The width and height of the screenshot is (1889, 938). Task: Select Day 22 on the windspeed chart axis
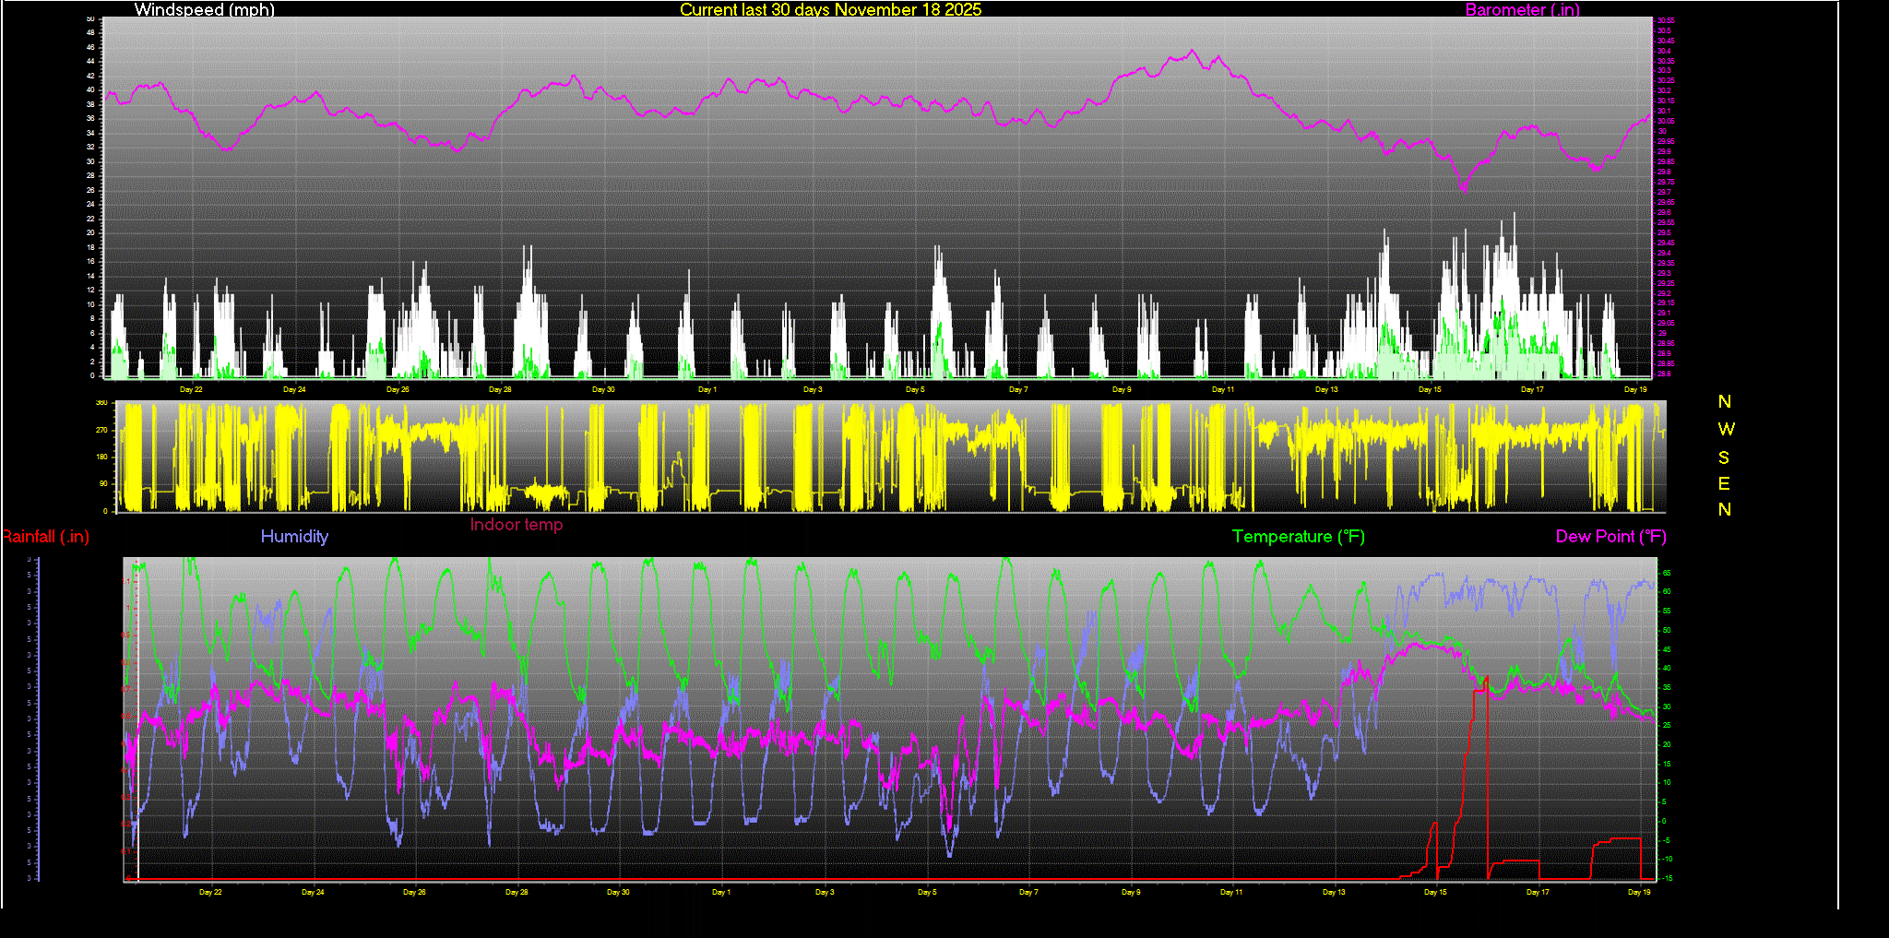(191, 390)
